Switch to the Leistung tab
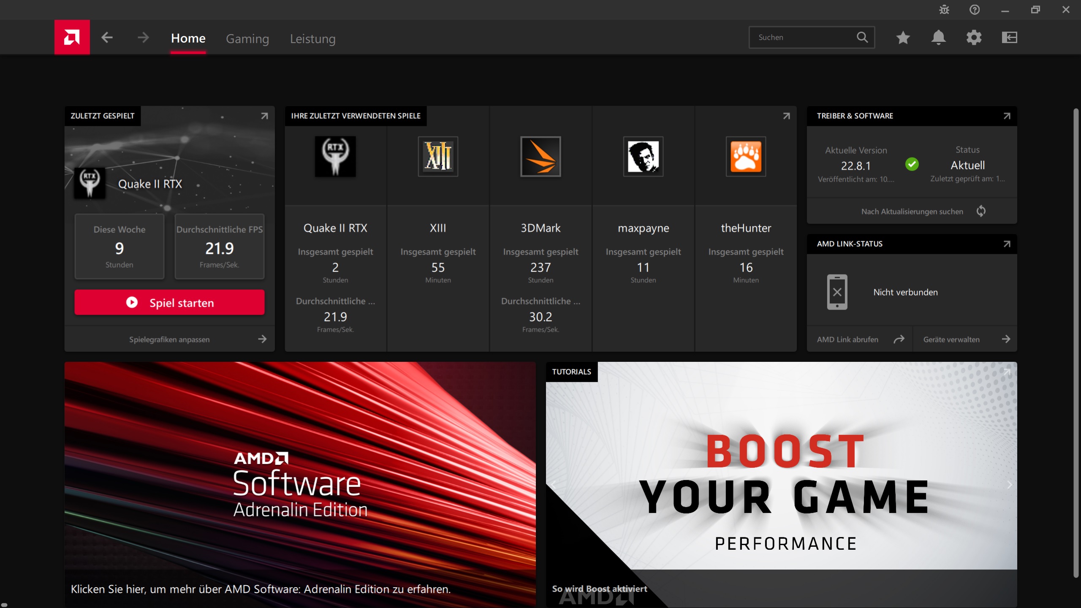This screenshot has height=608, width=1081. 312,38
